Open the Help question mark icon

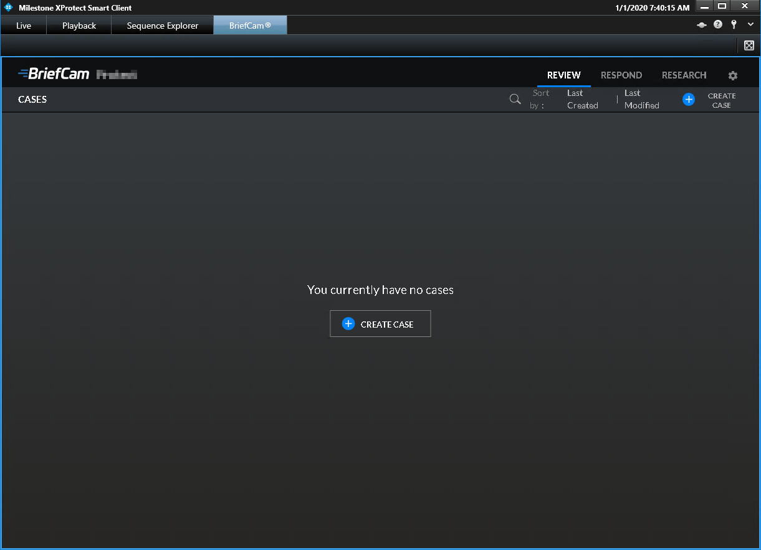pos(717,24)
